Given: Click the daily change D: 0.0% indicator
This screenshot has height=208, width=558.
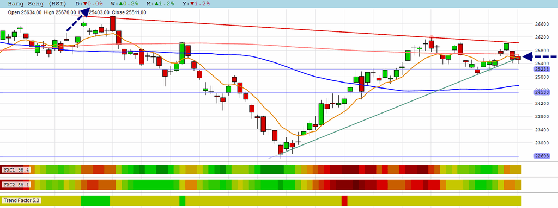Looking at the screenshot, I should 89,4.
